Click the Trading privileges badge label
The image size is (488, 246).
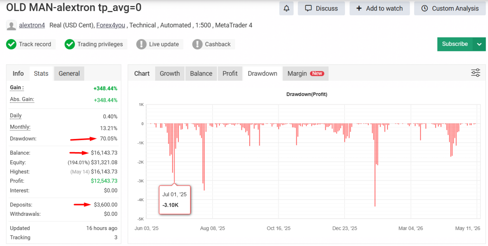[x=100, y=44]
